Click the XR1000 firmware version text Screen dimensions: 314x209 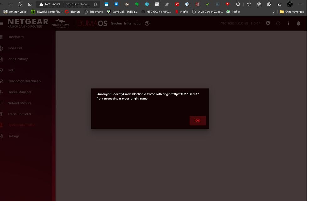(x=240, y=24)
